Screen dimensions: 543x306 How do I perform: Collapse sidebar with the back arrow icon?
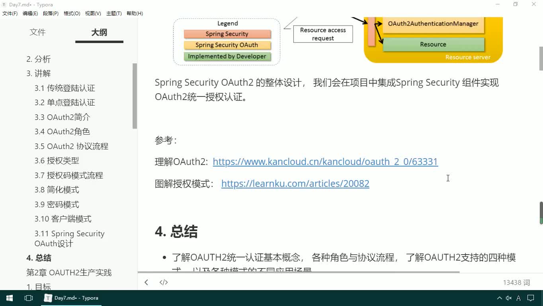pos(146,282)
